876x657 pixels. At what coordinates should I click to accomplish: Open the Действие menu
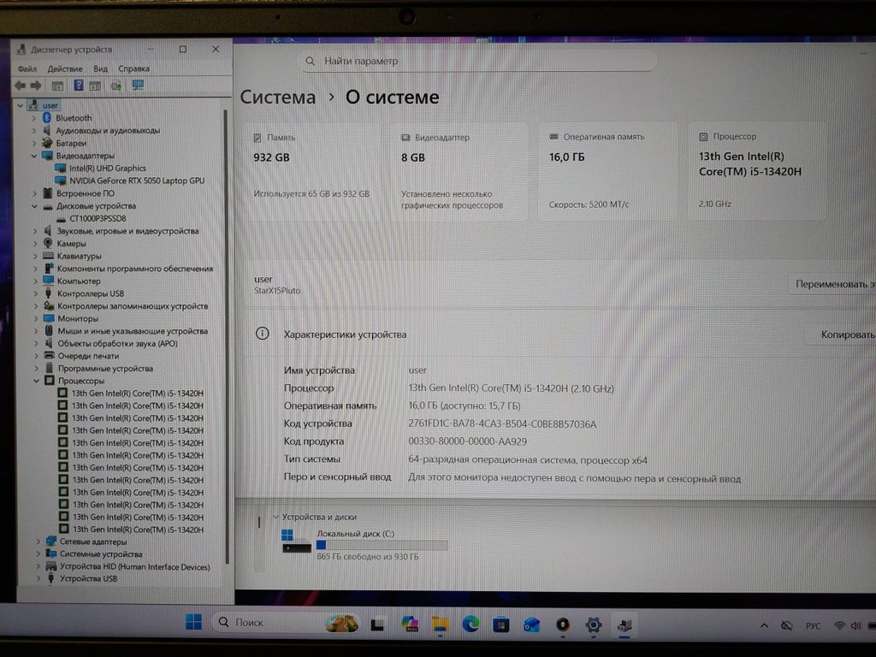click(x=65, y=68)
